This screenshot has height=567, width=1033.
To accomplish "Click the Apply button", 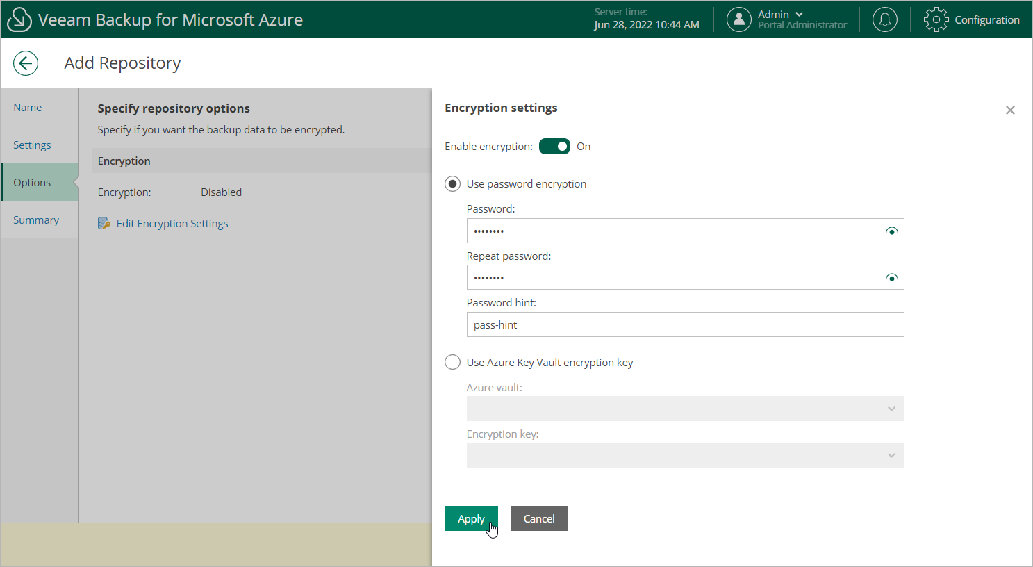I will click(x=471, y=518).
